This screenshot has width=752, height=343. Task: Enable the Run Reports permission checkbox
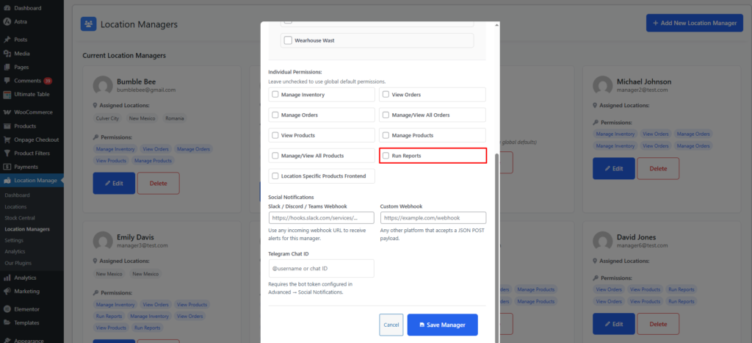click(x=386, y=156)
